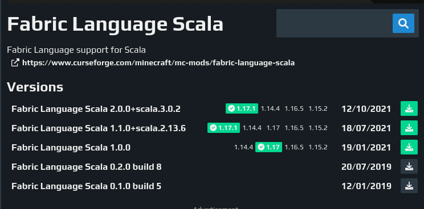Open Fabric Language Scala 0.2.0 build 8 entry
424x209 pixels.
(x=87, y=167)
